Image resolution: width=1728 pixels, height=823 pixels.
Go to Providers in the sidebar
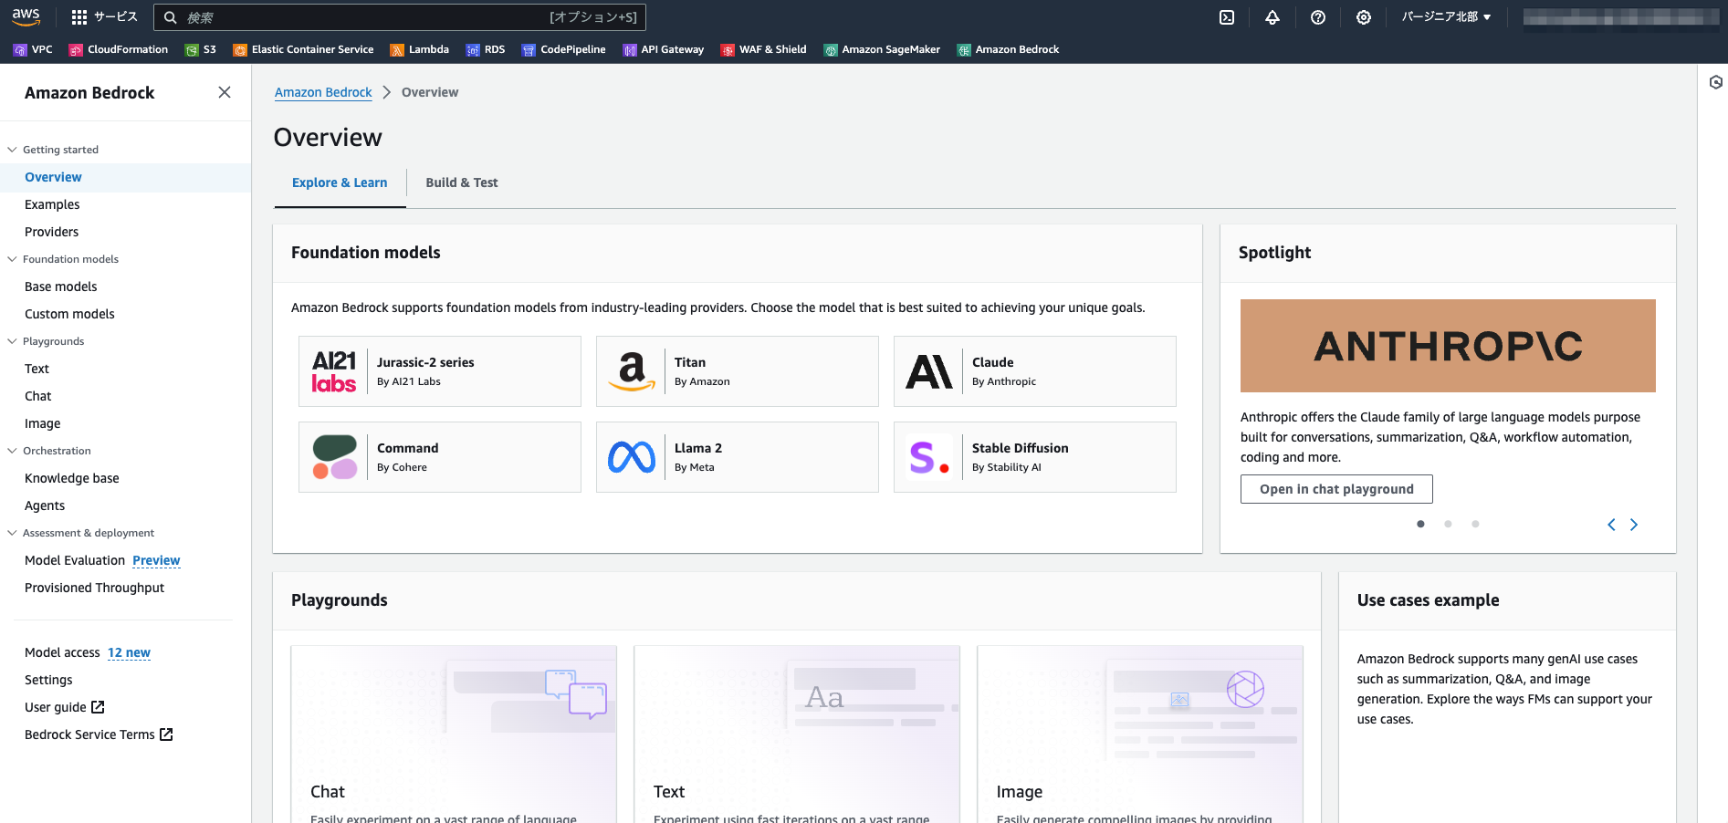(51, 232)
